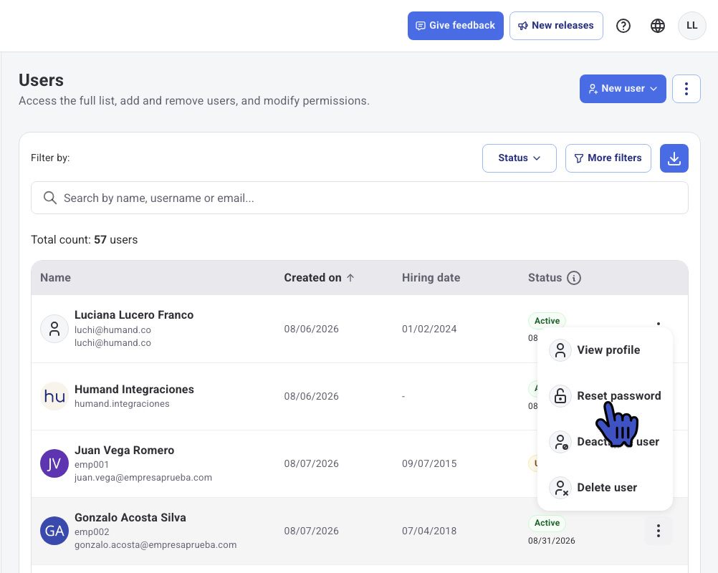The image size is (718, 573).
Task: Click the Total count 57 users text
Action: click(x=85, y=240)
